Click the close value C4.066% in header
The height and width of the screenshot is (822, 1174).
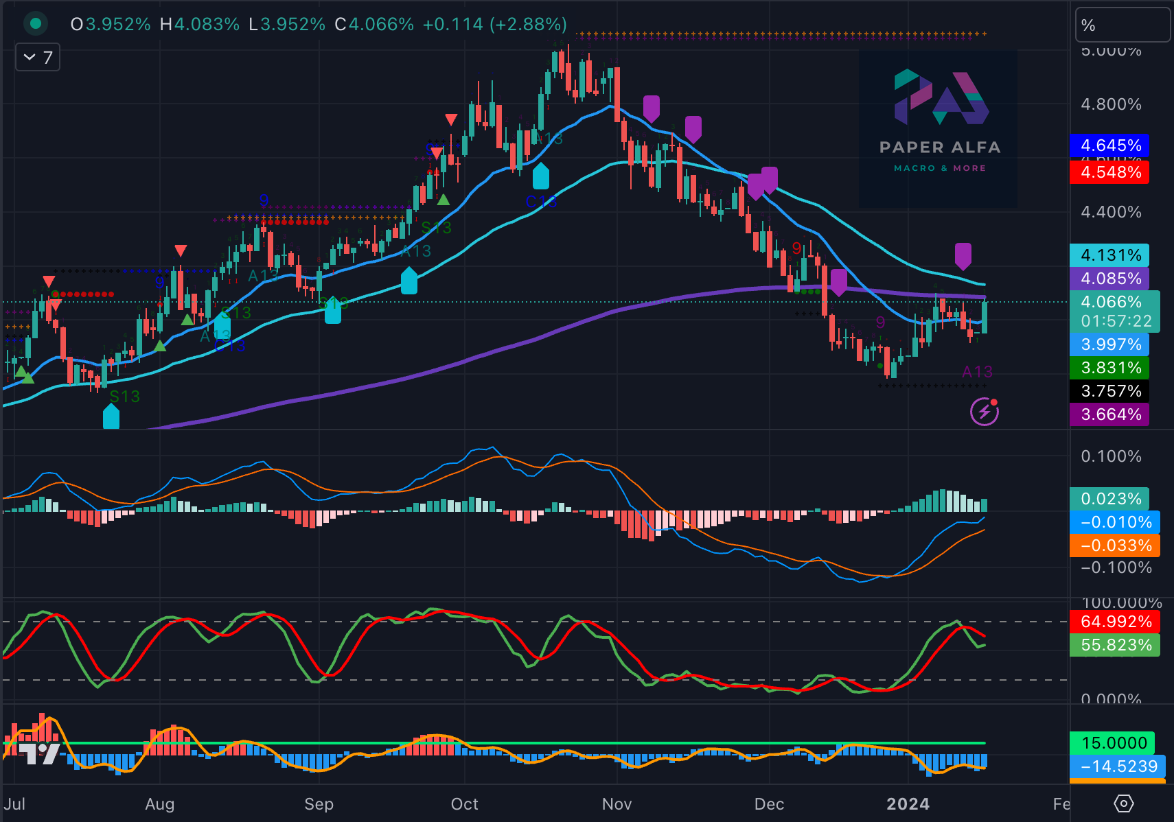coord(374,25)
